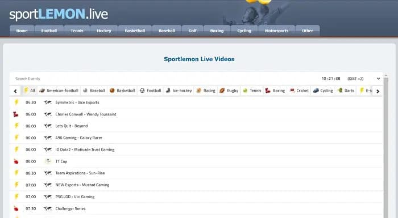This screenshot has width=398, height=218.
Task: Open the Boxing nav tab
Action: tap(217, 31)
